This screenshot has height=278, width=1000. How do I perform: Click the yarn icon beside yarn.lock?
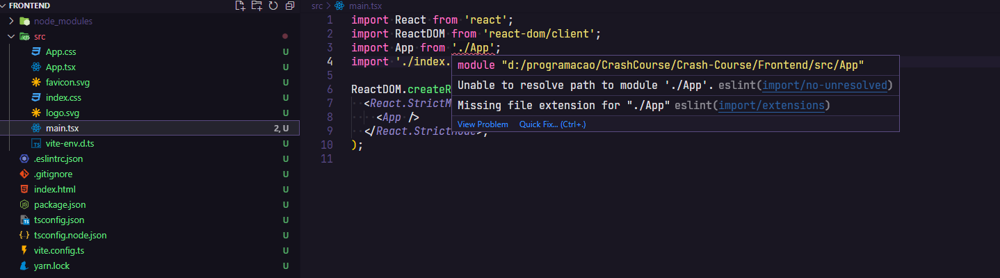tap(24, 265)
